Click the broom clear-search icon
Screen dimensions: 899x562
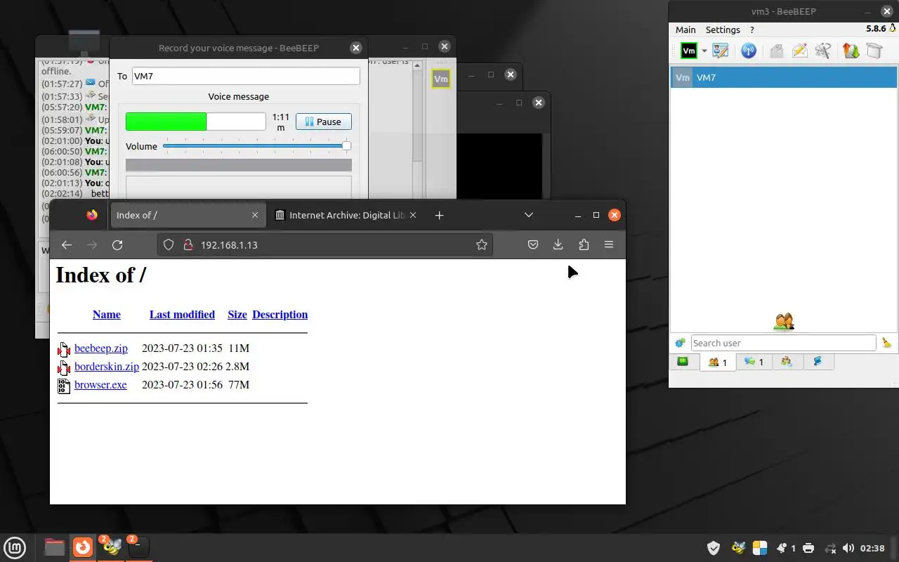[886, 343]
